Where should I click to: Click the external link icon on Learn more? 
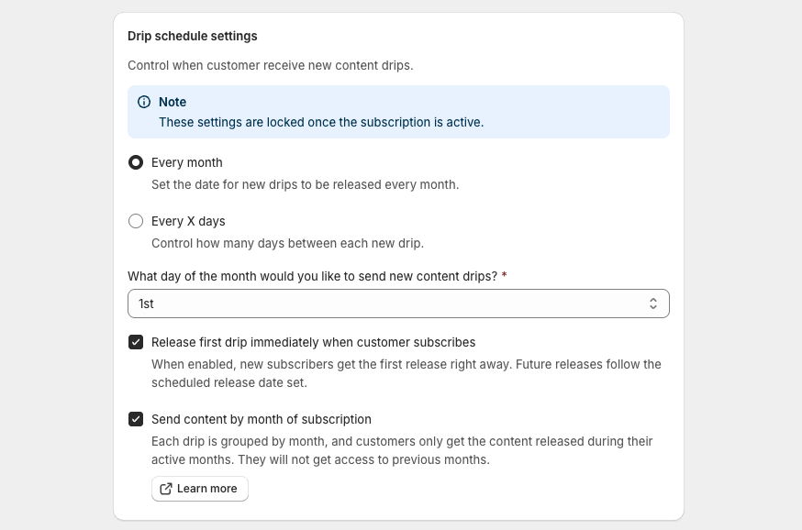pos(166,489)
